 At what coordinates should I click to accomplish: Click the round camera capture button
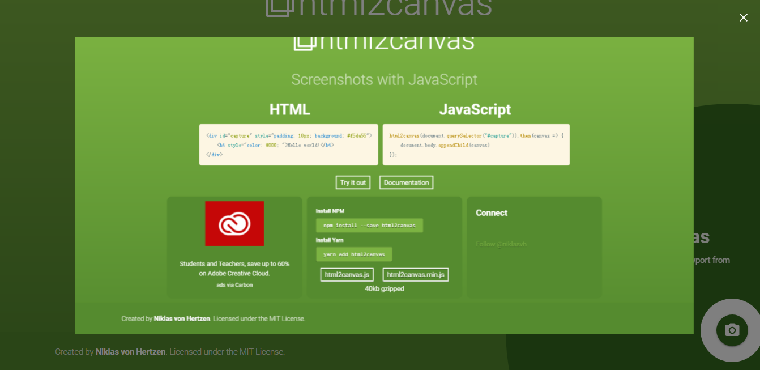click(x=732, y=330)
